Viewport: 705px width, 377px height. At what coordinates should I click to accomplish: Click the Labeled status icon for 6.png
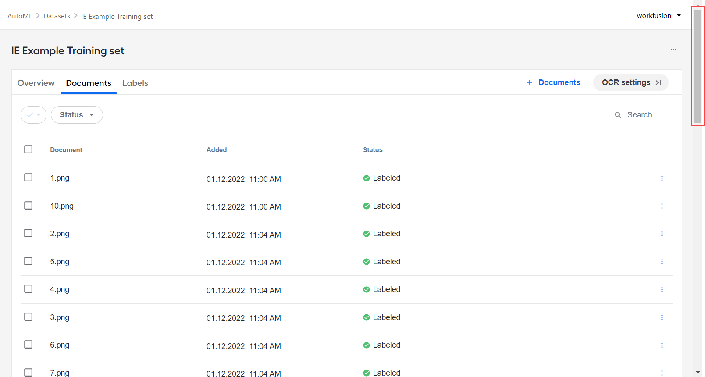[x=367, y=345]
